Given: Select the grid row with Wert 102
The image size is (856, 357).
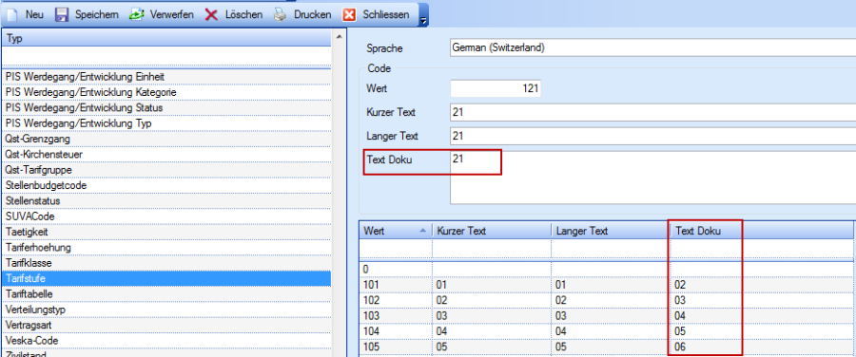Looking at the screenshot, I should [x=606, y=300].
